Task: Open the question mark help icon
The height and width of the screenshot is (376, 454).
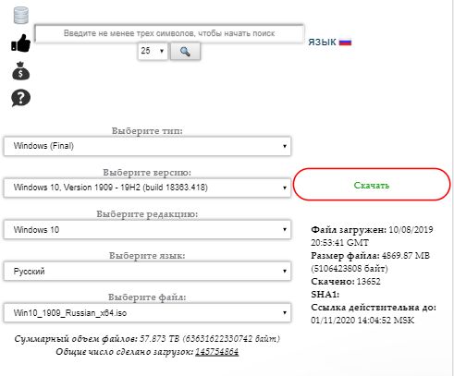Action: click(x=20, y=98)
